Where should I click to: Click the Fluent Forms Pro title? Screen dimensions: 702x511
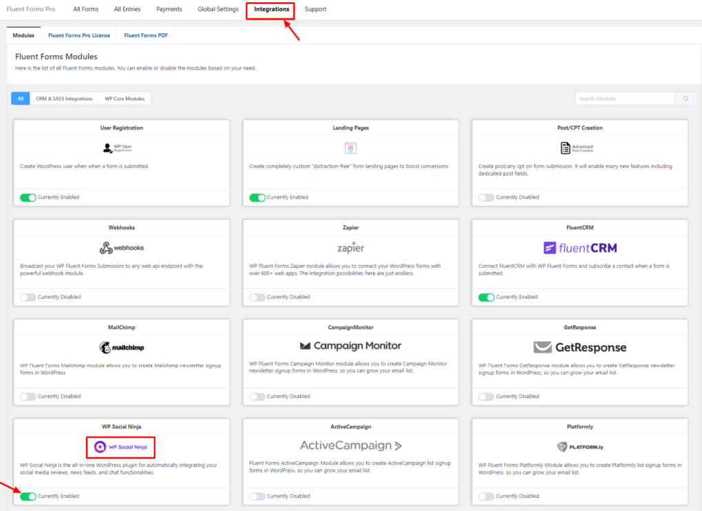pos(31,9)
